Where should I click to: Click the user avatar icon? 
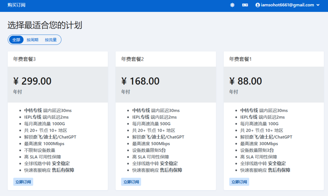(258, 5)
